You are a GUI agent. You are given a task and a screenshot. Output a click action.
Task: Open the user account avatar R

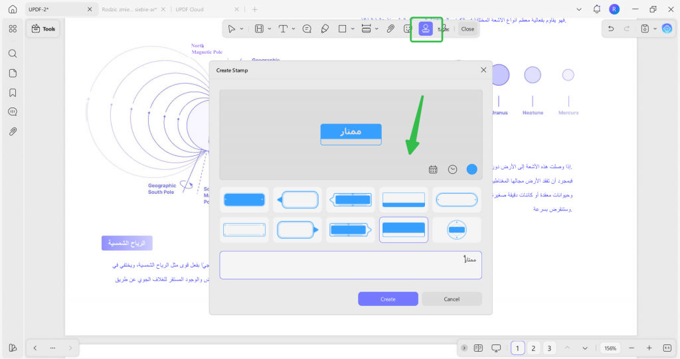[614, 9]
